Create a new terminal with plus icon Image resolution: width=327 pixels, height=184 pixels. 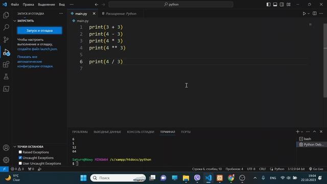297,132
